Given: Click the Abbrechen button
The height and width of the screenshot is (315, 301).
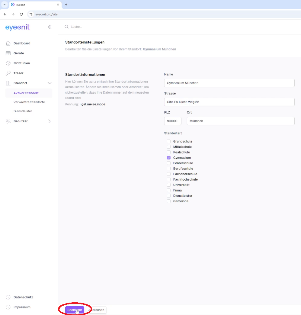Looking at the screenshot, I should tap(97, 310).
